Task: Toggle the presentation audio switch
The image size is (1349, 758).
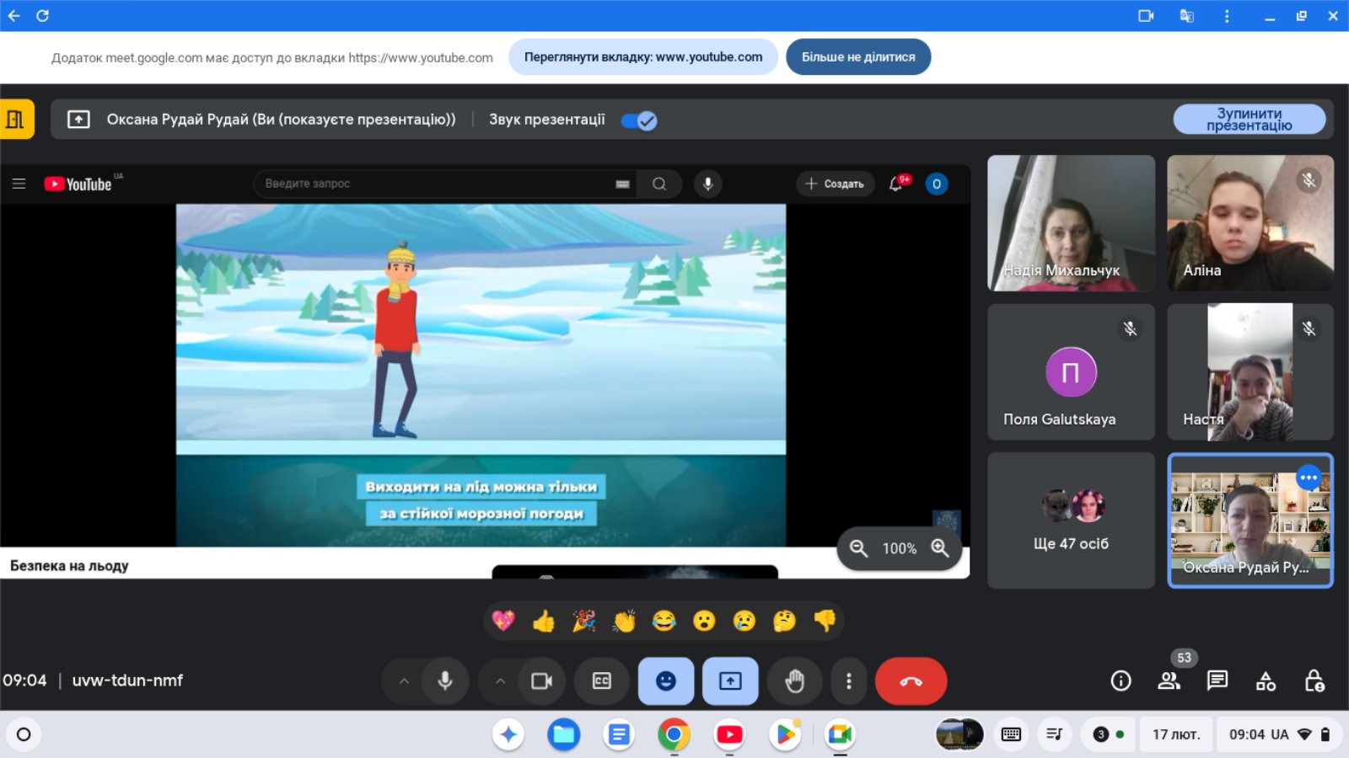Action: [x=639, y=120]
